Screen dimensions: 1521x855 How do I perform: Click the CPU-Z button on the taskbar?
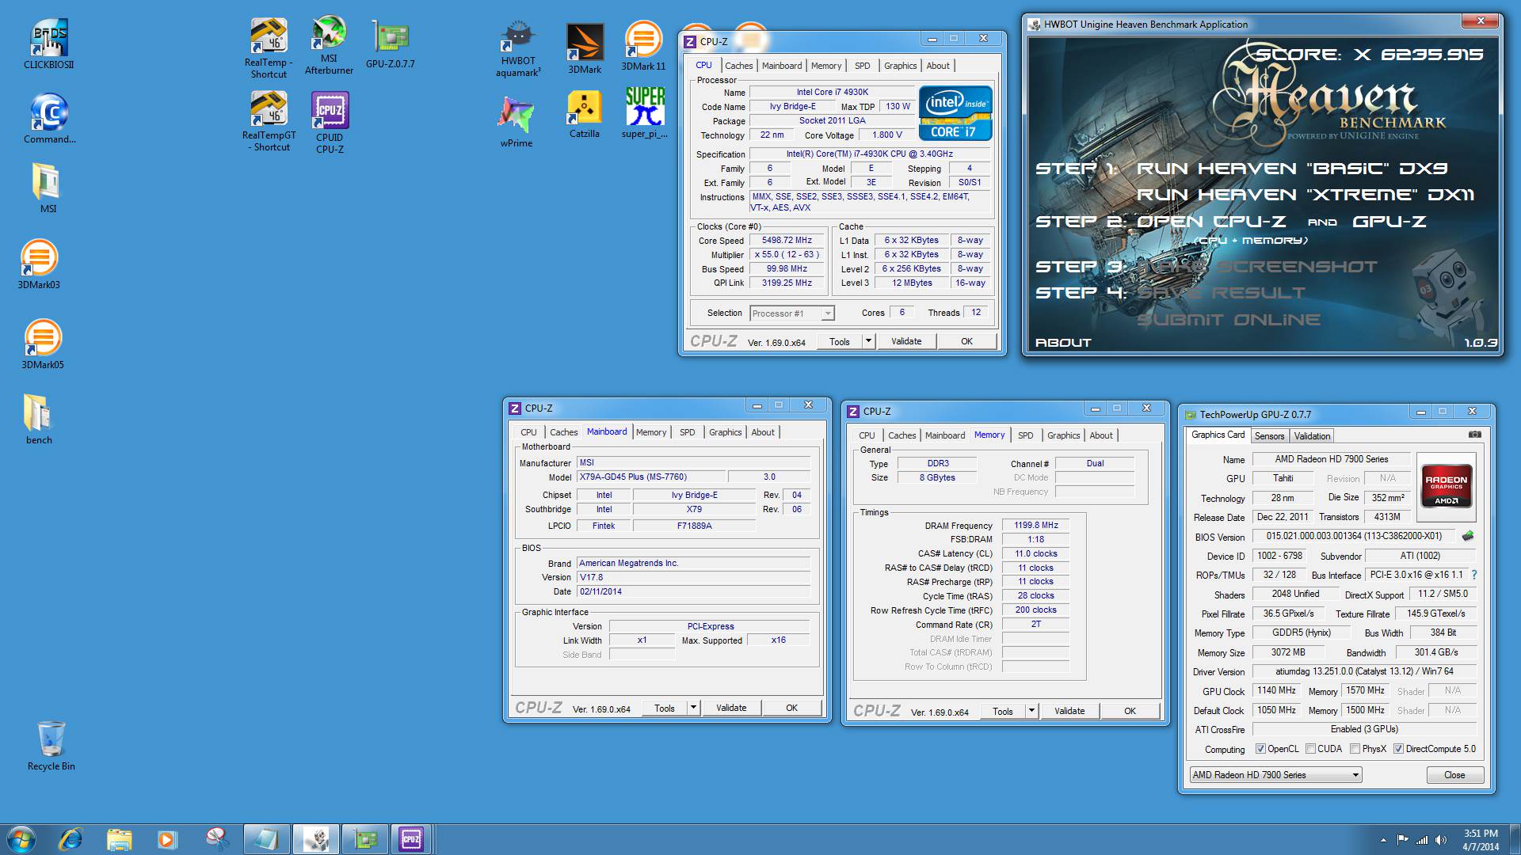click(x=410, y=838)
